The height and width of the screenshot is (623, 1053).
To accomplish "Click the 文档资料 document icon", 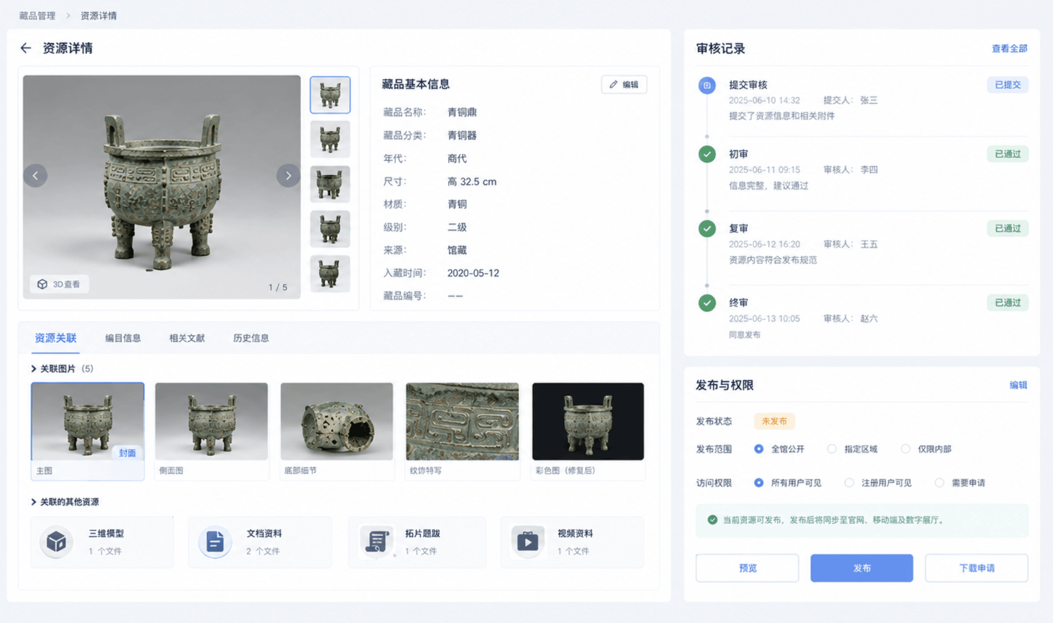I will click(215, 542).
